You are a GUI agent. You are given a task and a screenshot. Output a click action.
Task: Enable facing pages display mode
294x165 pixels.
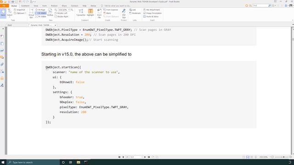[252, 157]
